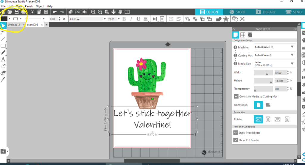This screenshot has width=305, height=165.
Task: Toggle Bold text formatting
Action: pyautogui.click(x=124, y=19)
